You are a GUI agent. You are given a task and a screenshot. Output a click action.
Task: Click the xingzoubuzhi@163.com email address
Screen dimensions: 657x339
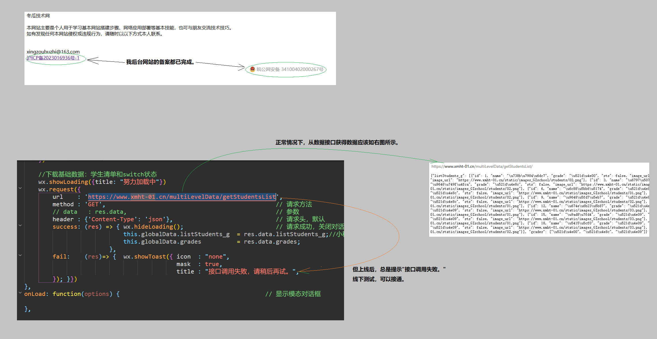(53, 52)
